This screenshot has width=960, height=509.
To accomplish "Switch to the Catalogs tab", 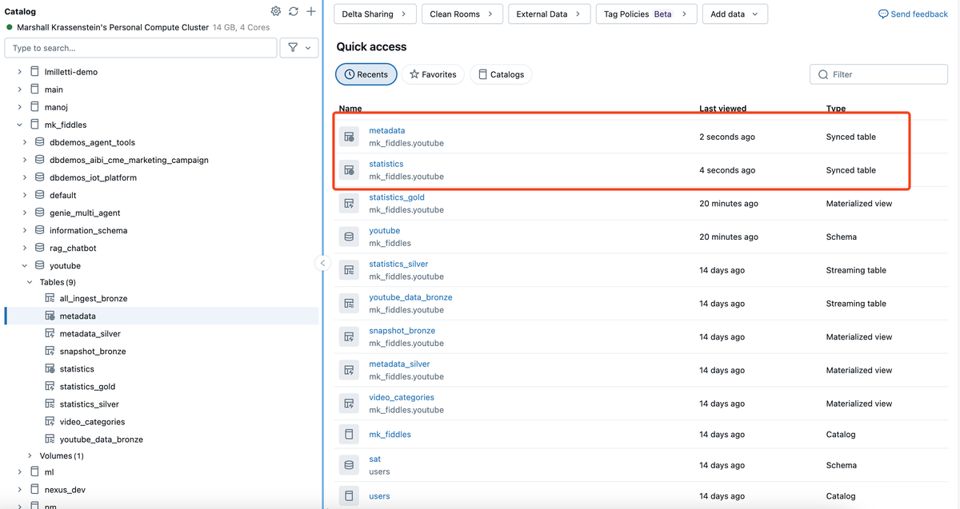I will [501, 74].
